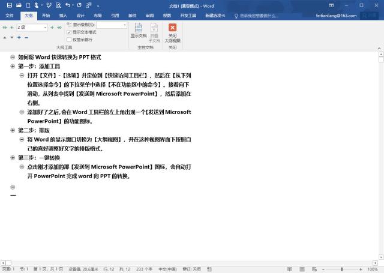Viewport: 384px width, 273px height.
Task: Switch to Print Layout view icon in status bar
Action: point(302,269)
